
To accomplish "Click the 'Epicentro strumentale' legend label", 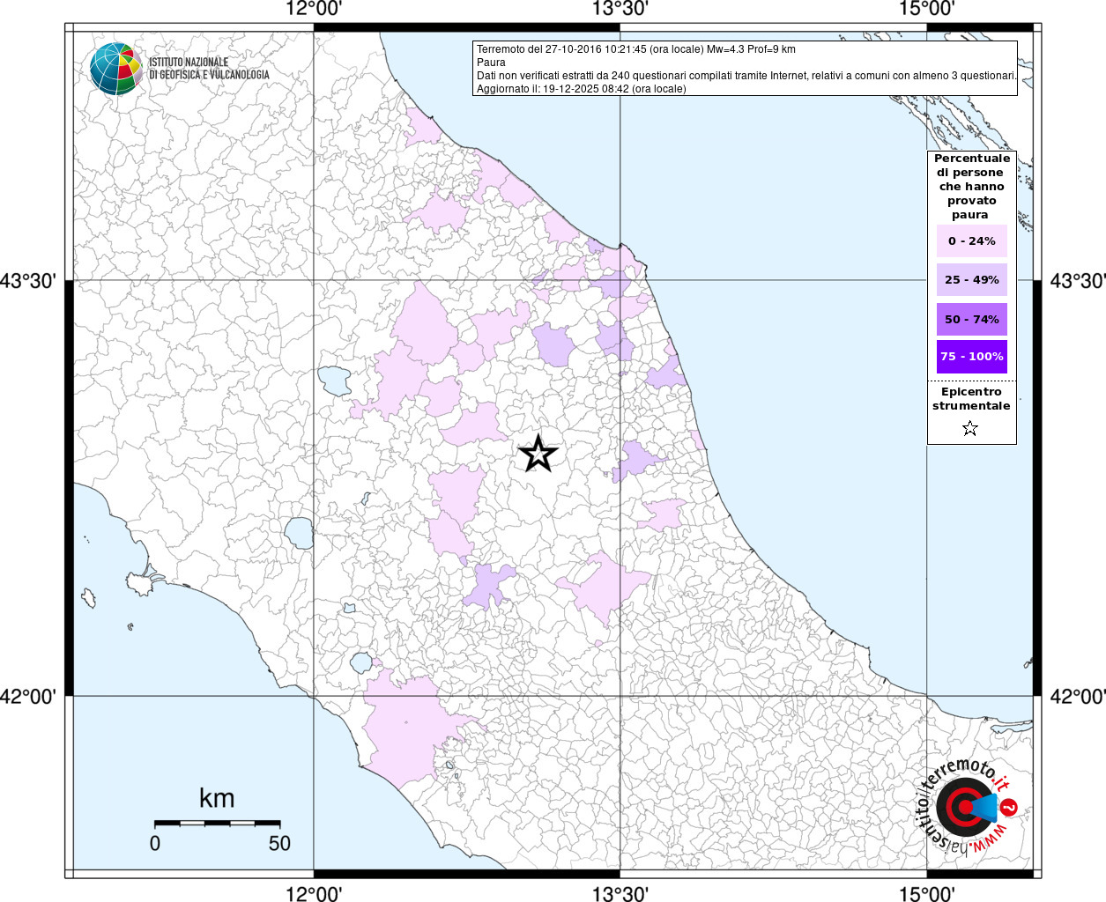I will point(971,399).
